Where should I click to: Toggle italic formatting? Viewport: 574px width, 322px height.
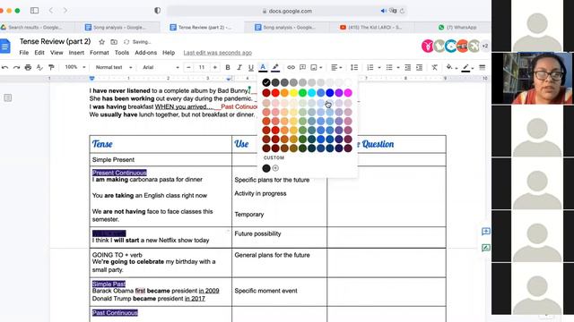[239, 67]
